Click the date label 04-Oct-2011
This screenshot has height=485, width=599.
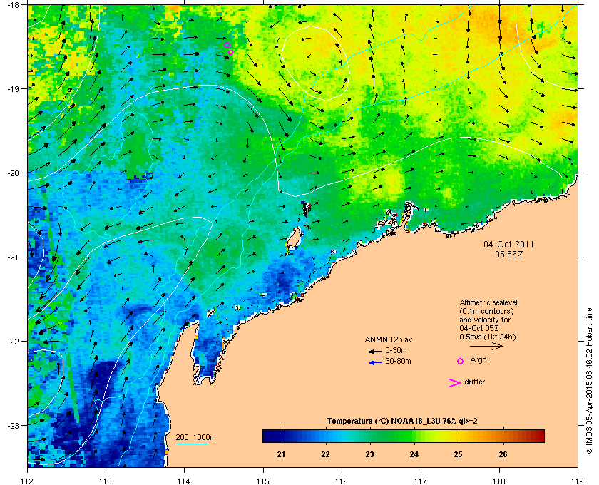click(509, 244)
